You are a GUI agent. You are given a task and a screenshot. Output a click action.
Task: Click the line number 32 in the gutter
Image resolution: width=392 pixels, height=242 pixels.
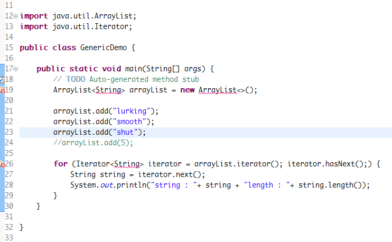coord(9,227)
